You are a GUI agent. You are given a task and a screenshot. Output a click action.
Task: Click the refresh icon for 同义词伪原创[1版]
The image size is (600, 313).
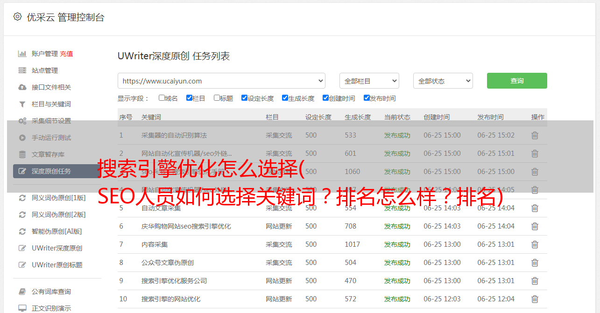click(22, 198)
